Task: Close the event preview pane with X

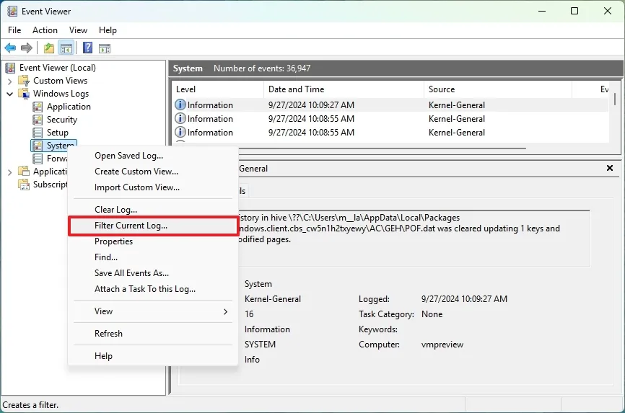Action: [610, 168]
